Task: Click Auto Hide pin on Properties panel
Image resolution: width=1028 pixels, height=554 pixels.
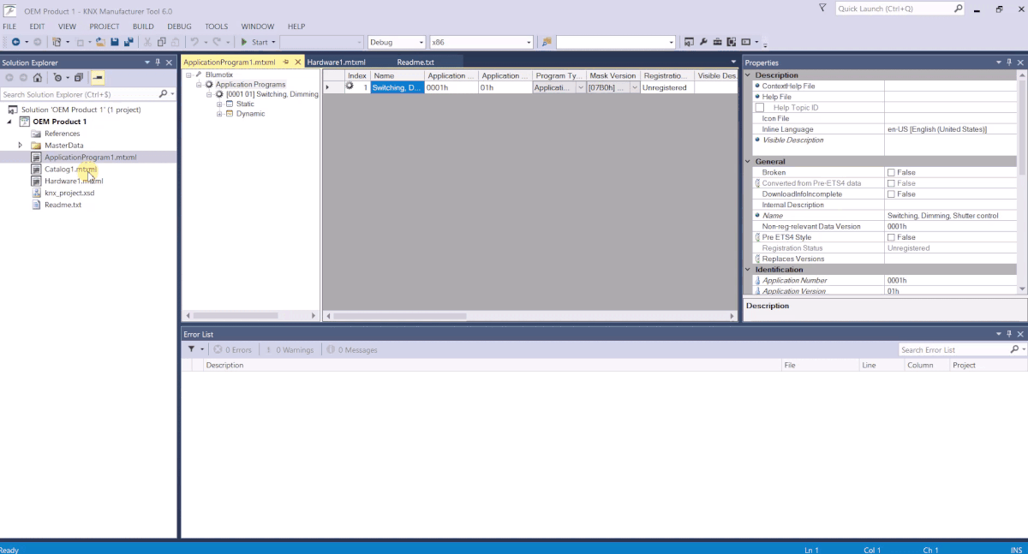Action: [1009, 63]
